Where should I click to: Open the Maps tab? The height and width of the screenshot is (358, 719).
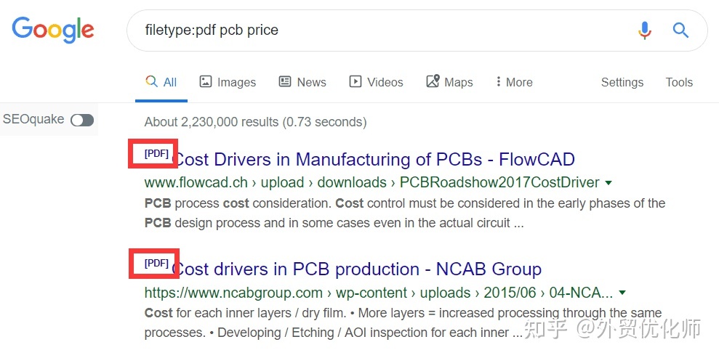click(x=449, y=82)
